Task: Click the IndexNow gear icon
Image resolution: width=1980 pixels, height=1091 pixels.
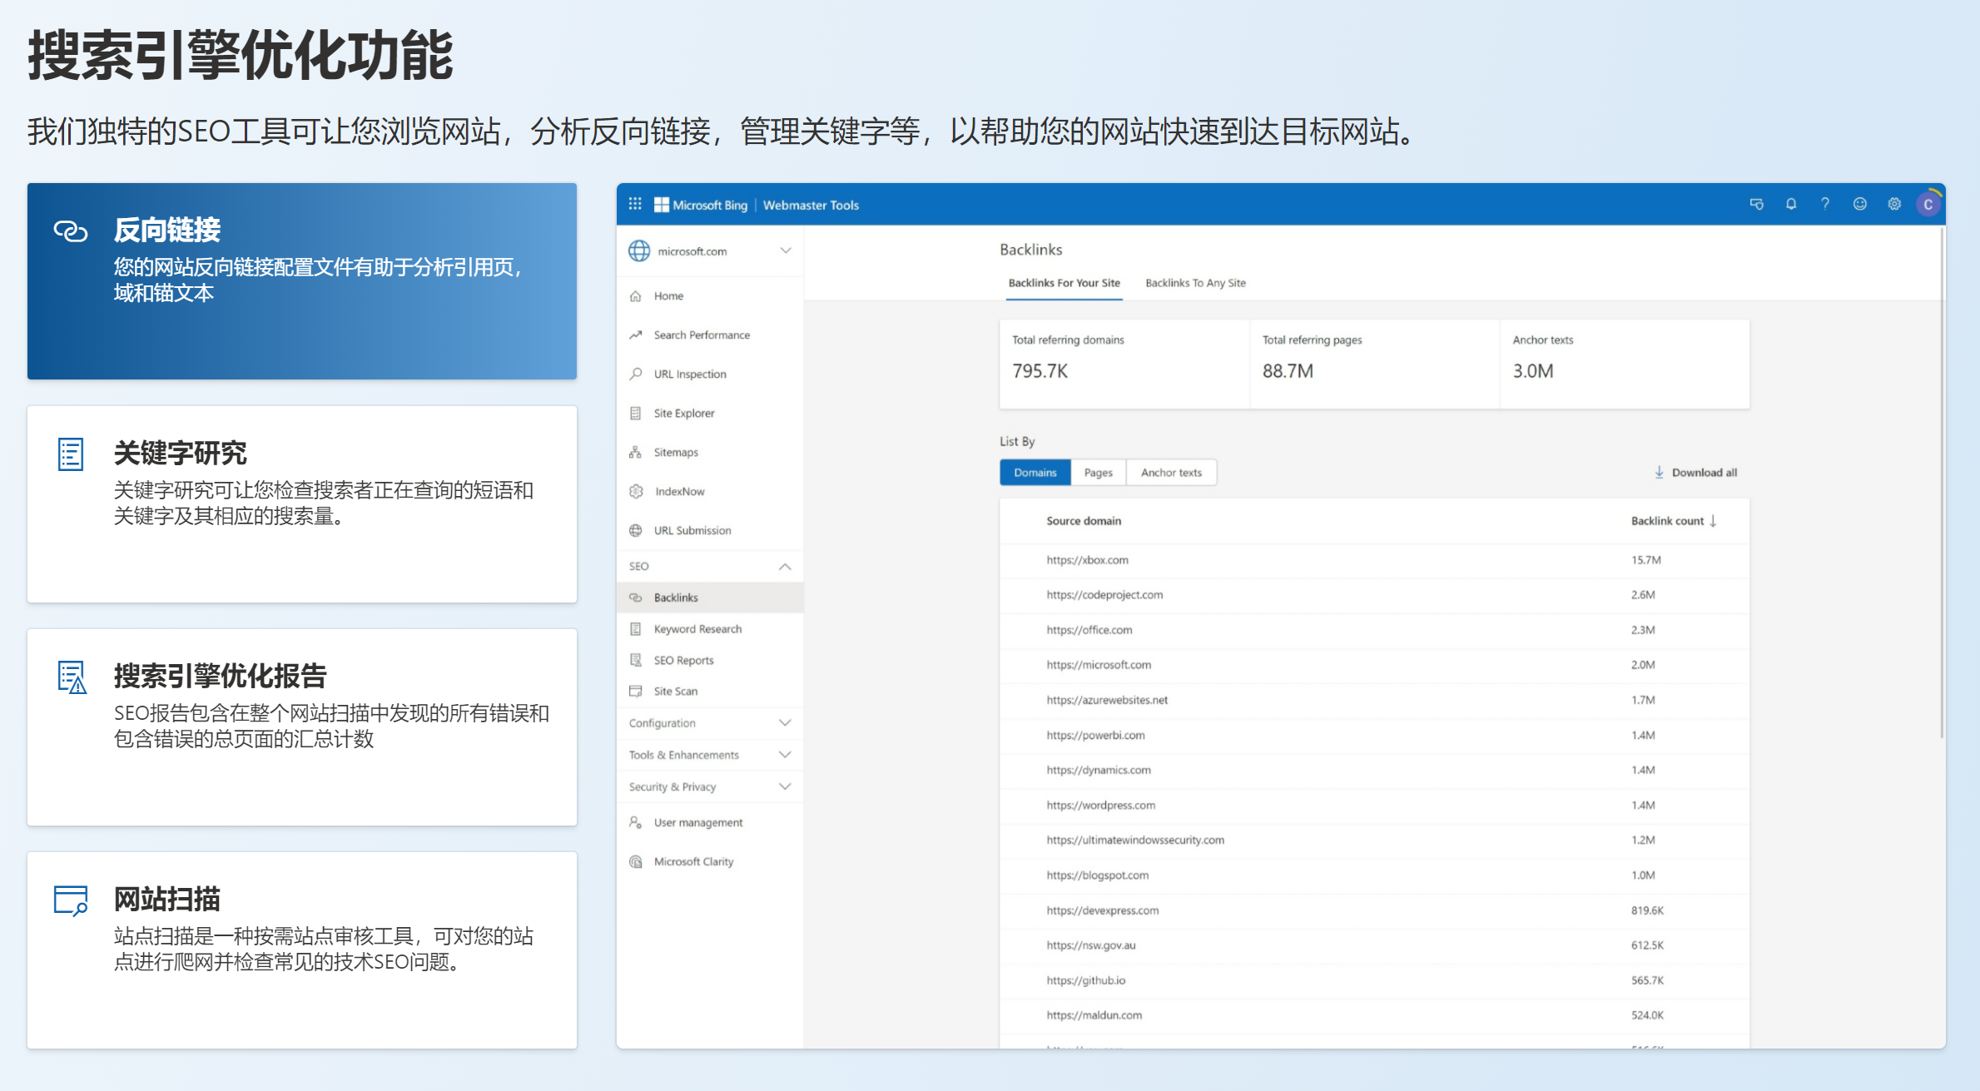Action: (637, 491)
